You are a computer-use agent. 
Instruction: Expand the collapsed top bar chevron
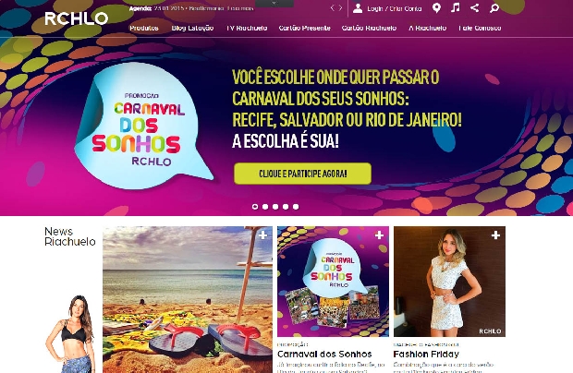[274, 3]
